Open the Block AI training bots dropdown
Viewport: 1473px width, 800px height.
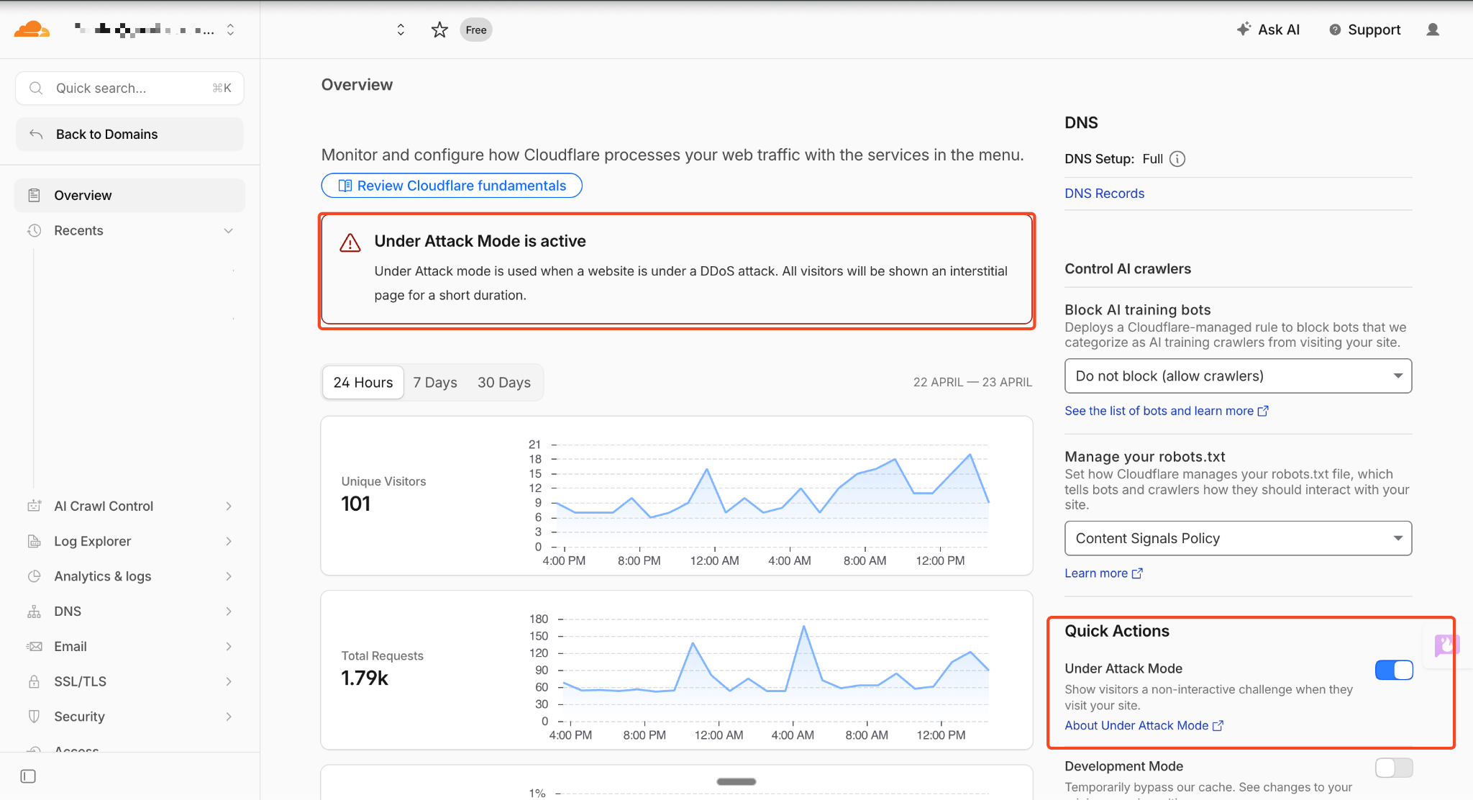pos(1237,376)
